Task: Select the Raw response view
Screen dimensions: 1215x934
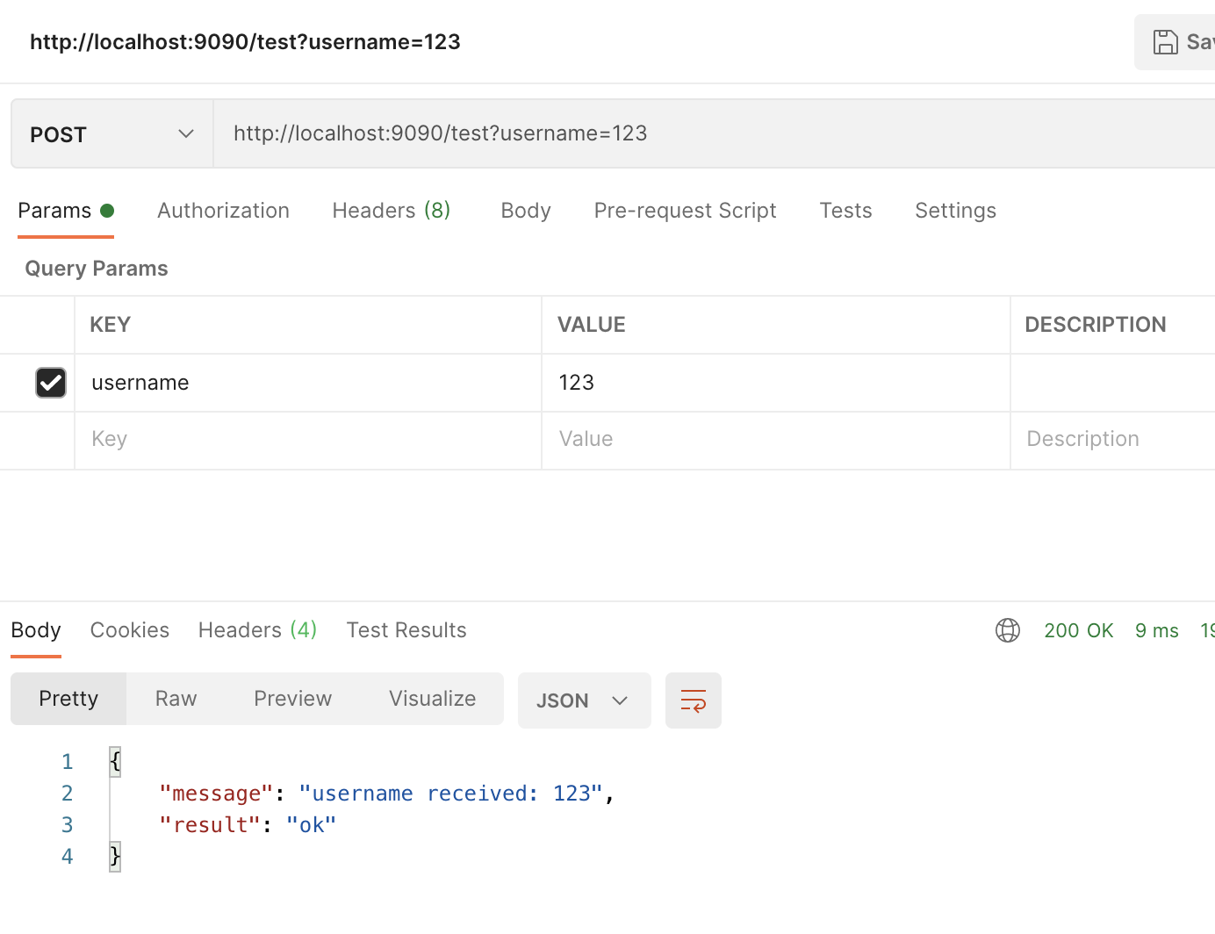Action: pyautogui.click(x=176, y=699)
